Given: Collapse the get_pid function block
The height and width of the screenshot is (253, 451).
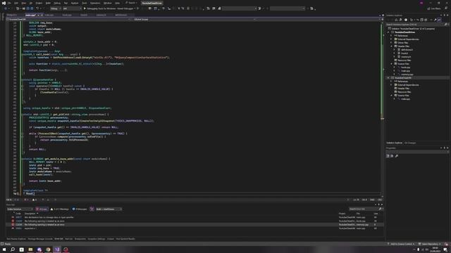Looking at the screenshot, I should pos(22,115).
